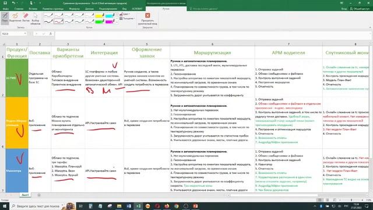Open ribbon display options icon
Image resolution: width=373 pixels, height=210 pixels.
click(342, 3)
